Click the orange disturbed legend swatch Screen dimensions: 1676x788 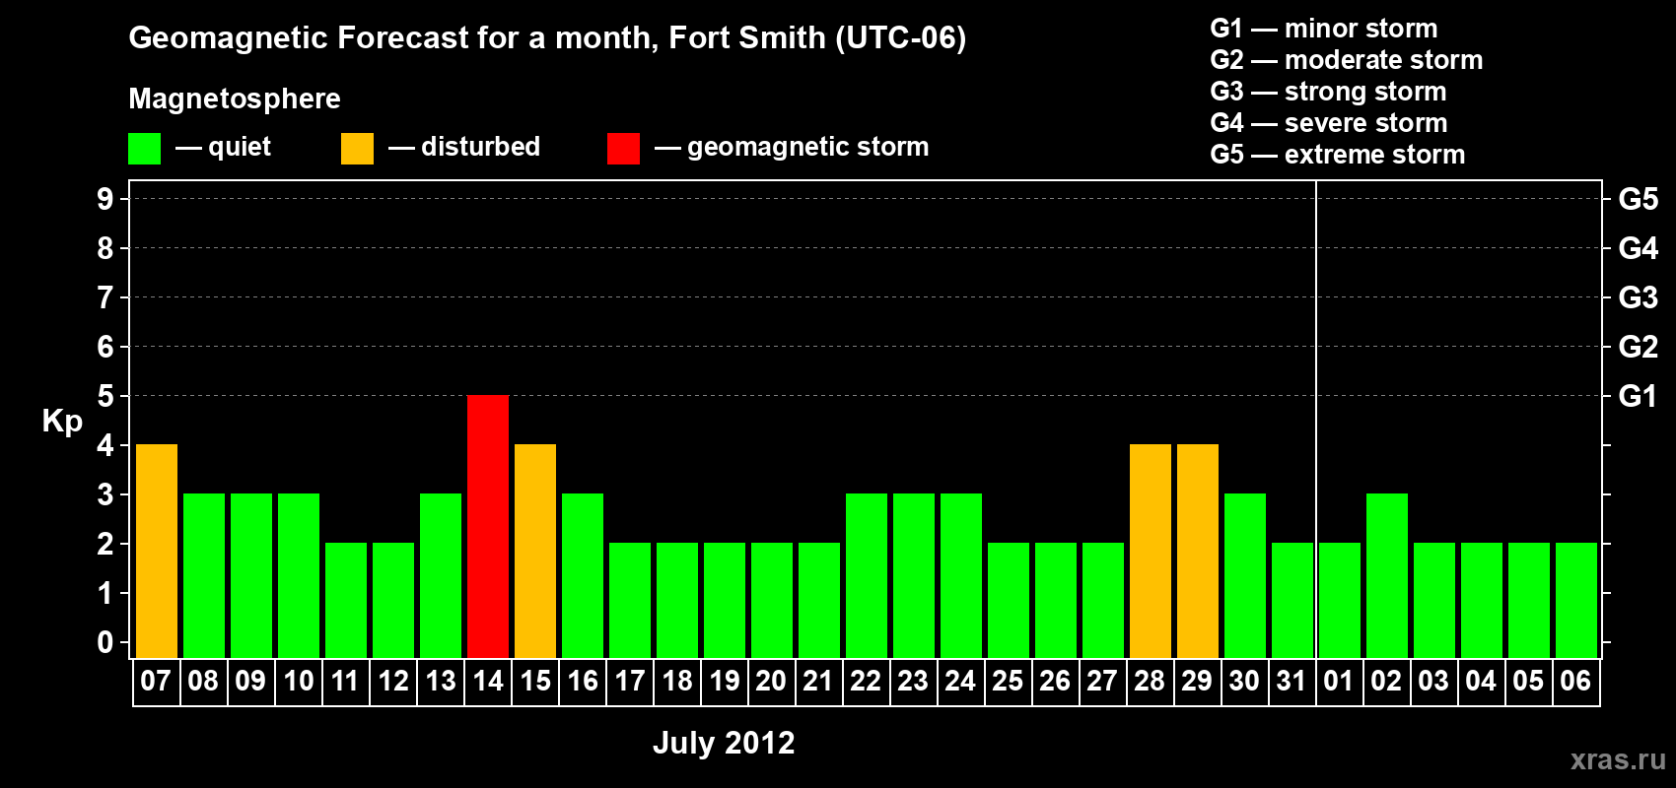(357, 149)
